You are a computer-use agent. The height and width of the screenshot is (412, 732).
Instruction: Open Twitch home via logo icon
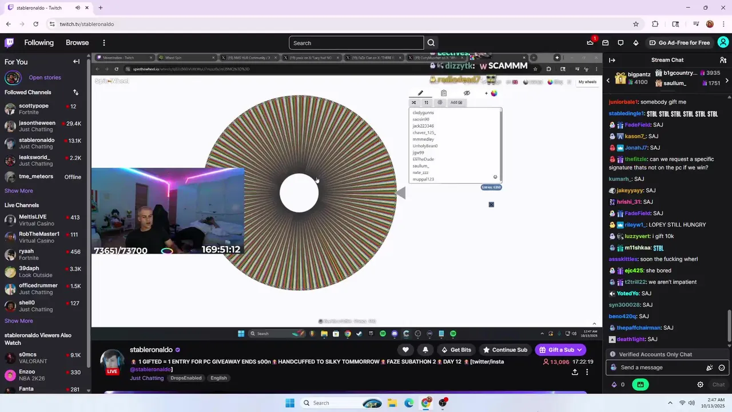tap(9, 42)
